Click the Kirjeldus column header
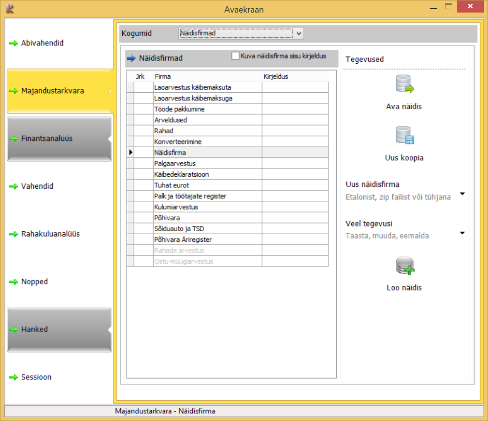488x421 pixels. [x=295, y=76]
